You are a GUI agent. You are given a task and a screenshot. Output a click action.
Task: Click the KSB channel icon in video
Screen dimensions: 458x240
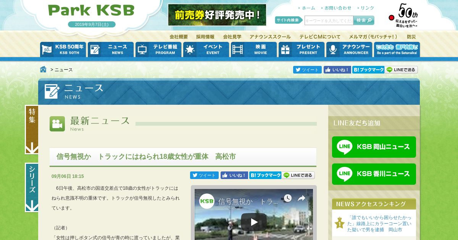[207, 201]
